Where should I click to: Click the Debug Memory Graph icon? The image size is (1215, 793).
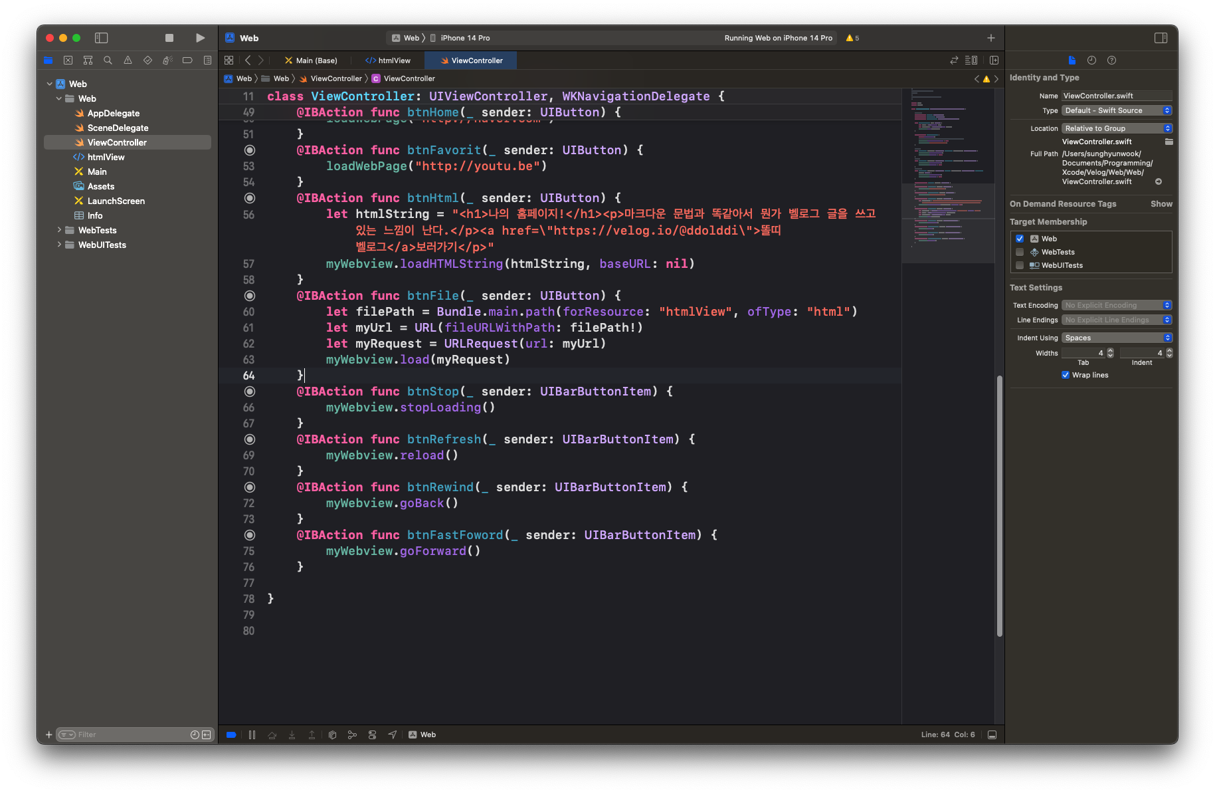point(352,735)
